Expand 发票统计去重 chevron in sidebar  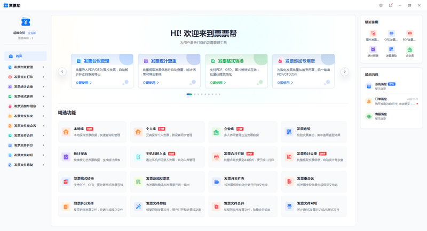coord(43,86)
